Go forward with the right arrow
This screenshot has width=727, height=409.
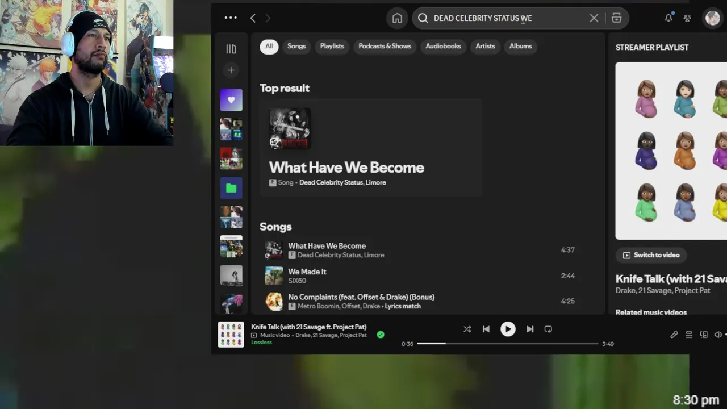(x=268, y=18)
